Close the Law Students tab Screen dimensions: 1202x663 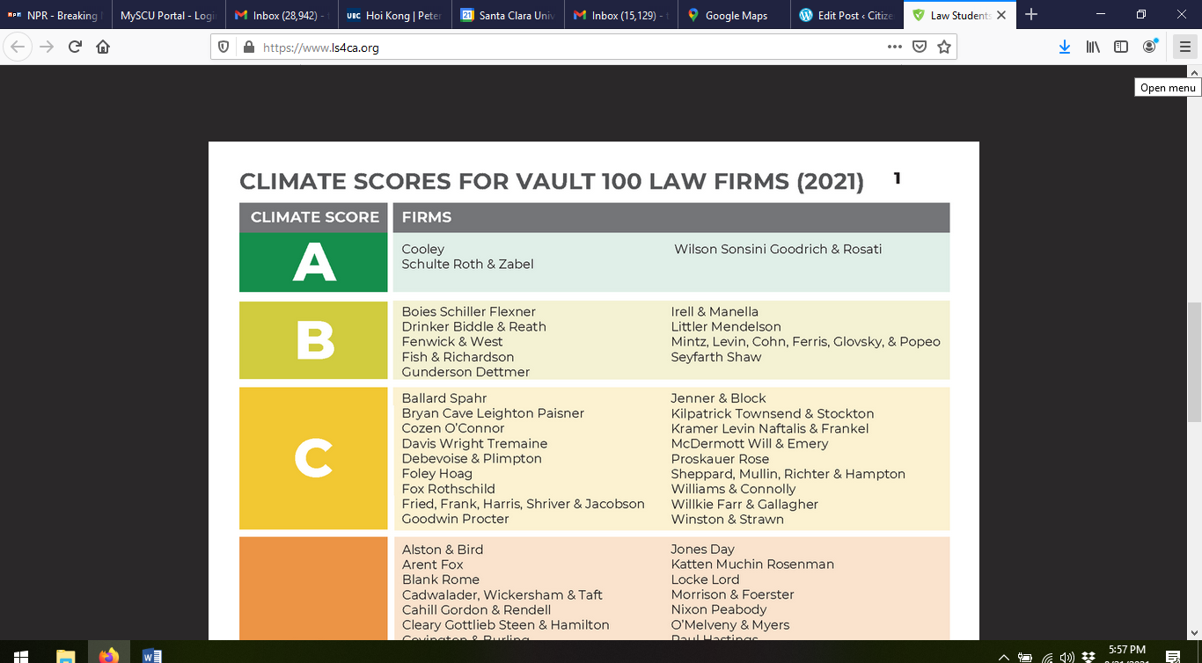coord(1001,15)
